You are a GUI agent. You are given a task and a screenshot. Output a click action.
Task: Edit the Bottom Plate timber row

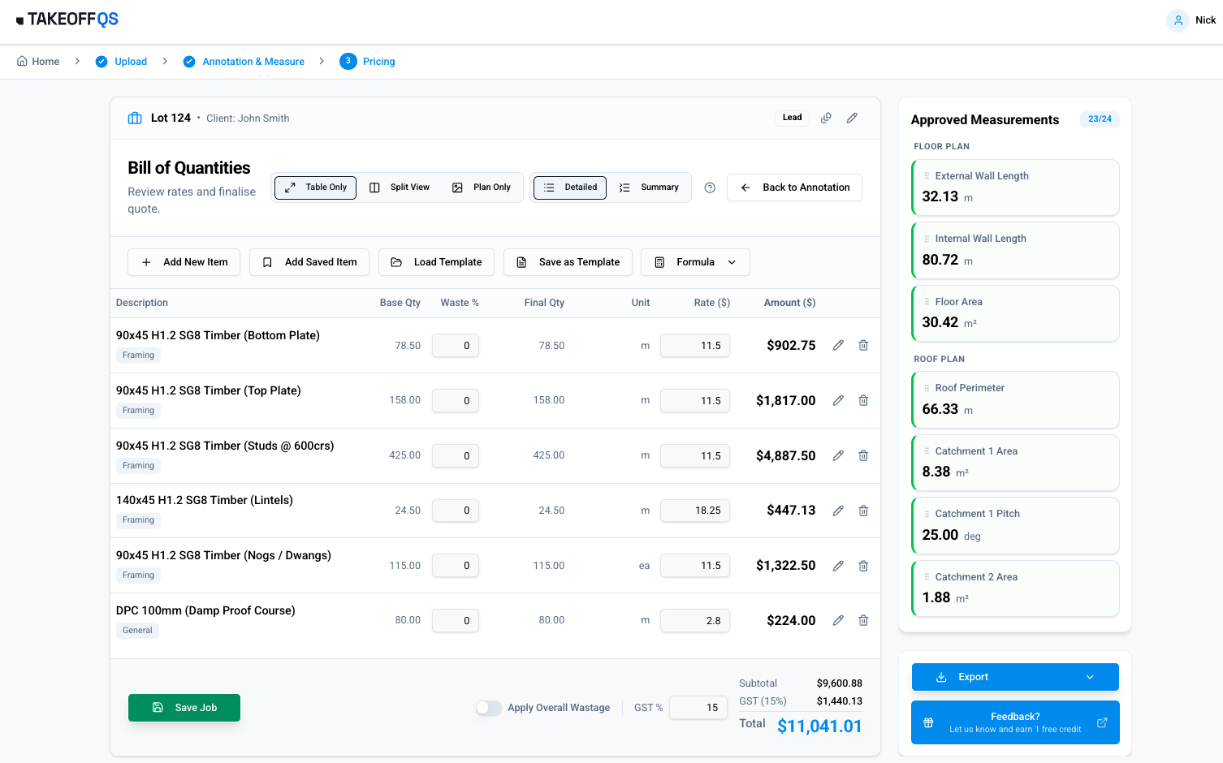point(838,345)
